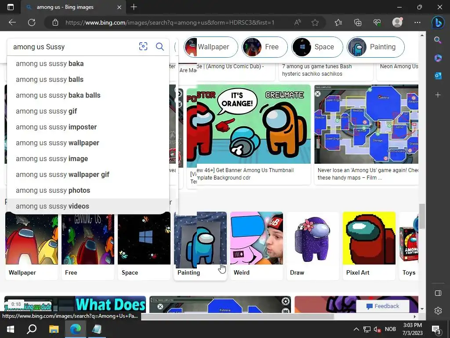Image resolution: width=450 pixels, height=338 pixels.
Task: Click the Feedback button
Action: [383, 306]
